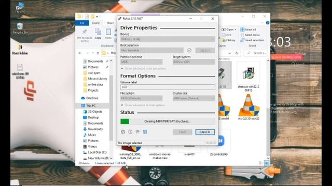Switch Explorer to large icons view
Image resolution: width=332 pixels, height=186 pixels.
[x=267, y=163]
